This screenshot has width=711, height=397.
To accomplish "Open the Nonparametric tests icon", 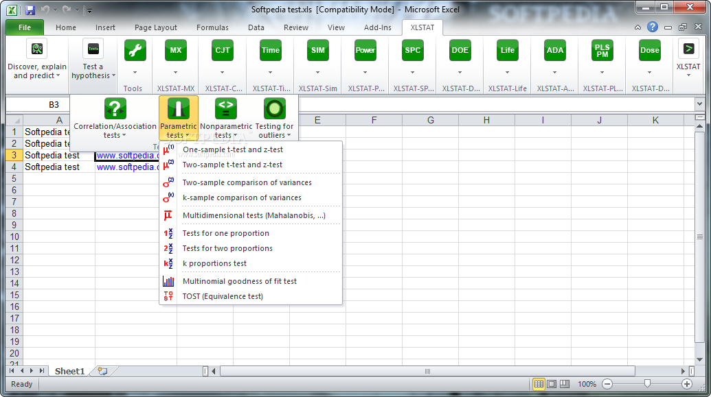I will pyautogui.click(x=226, y=108).
